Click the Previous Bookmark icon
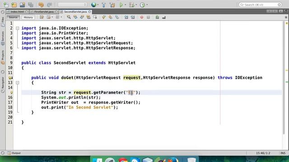289x162 pixels. point(104,17)
